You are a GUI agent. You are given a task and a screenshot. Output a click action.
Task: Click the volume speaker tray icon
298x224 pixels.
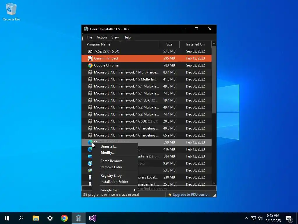click(x=260, y=218)
